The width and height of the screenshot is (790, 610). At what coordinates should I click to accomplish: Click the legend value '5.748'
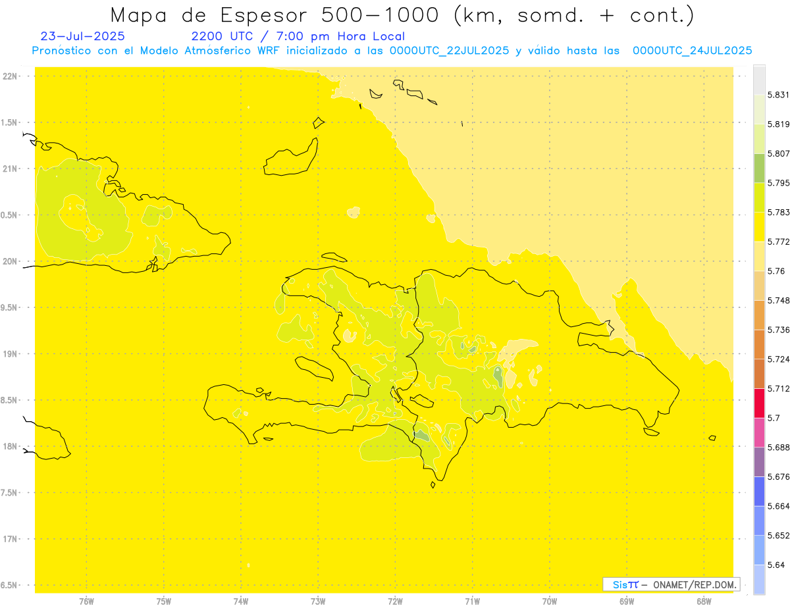click(x=779, y=300)
